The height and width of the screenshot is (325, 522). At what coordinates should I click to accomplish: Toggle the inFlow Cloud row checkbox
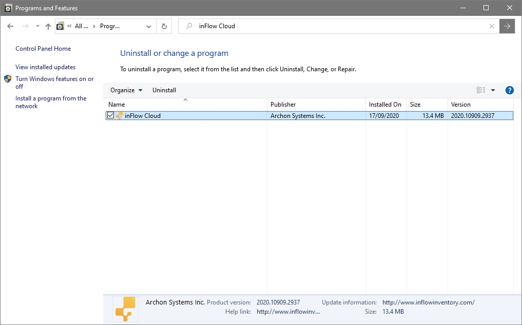[x=110, y=115]
